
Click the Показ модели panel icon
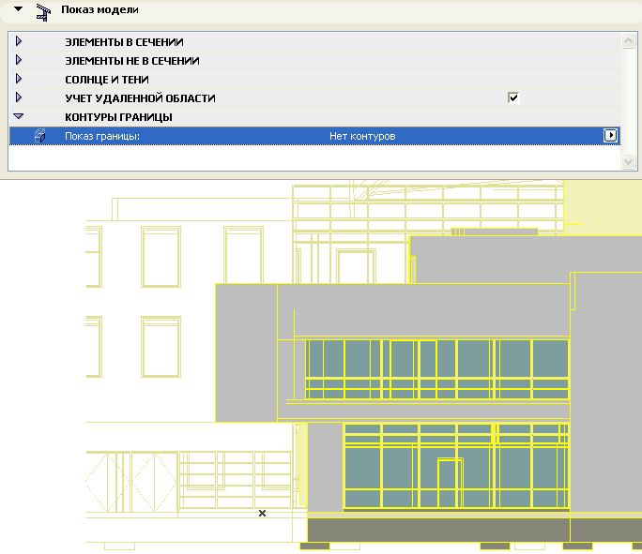pos(43,13)
